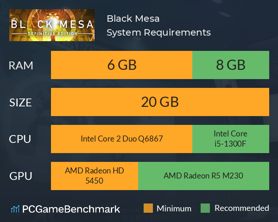Click the PCGameBenchmark bar chart logo icon
This screenshot has height=222, width=278.
[x=15, y=209]
